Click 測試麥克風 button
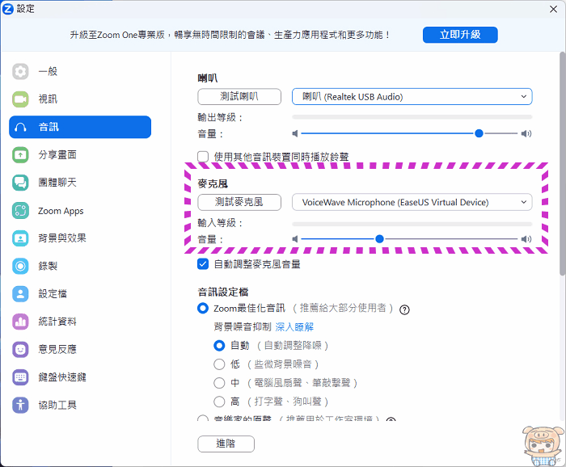Image resolution: width=566 pixels, height=467 pixels. [239, 202]
